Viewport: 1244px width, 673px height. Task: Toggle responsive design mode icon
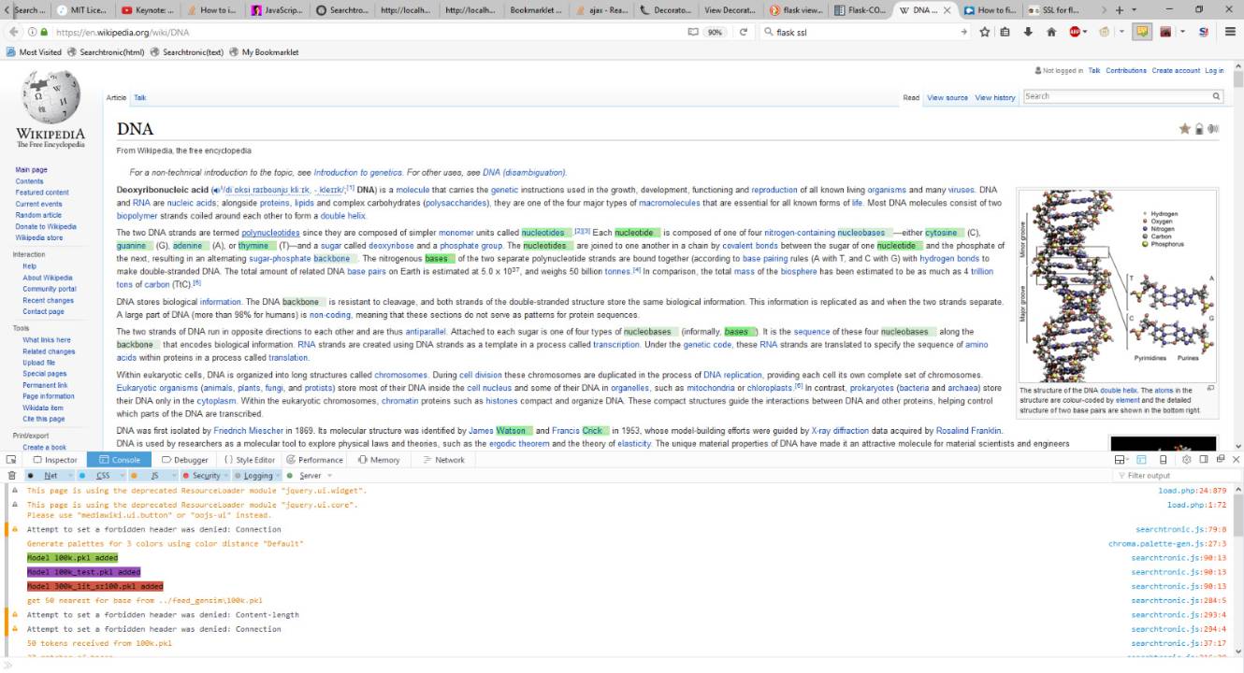coord(1164,460)
